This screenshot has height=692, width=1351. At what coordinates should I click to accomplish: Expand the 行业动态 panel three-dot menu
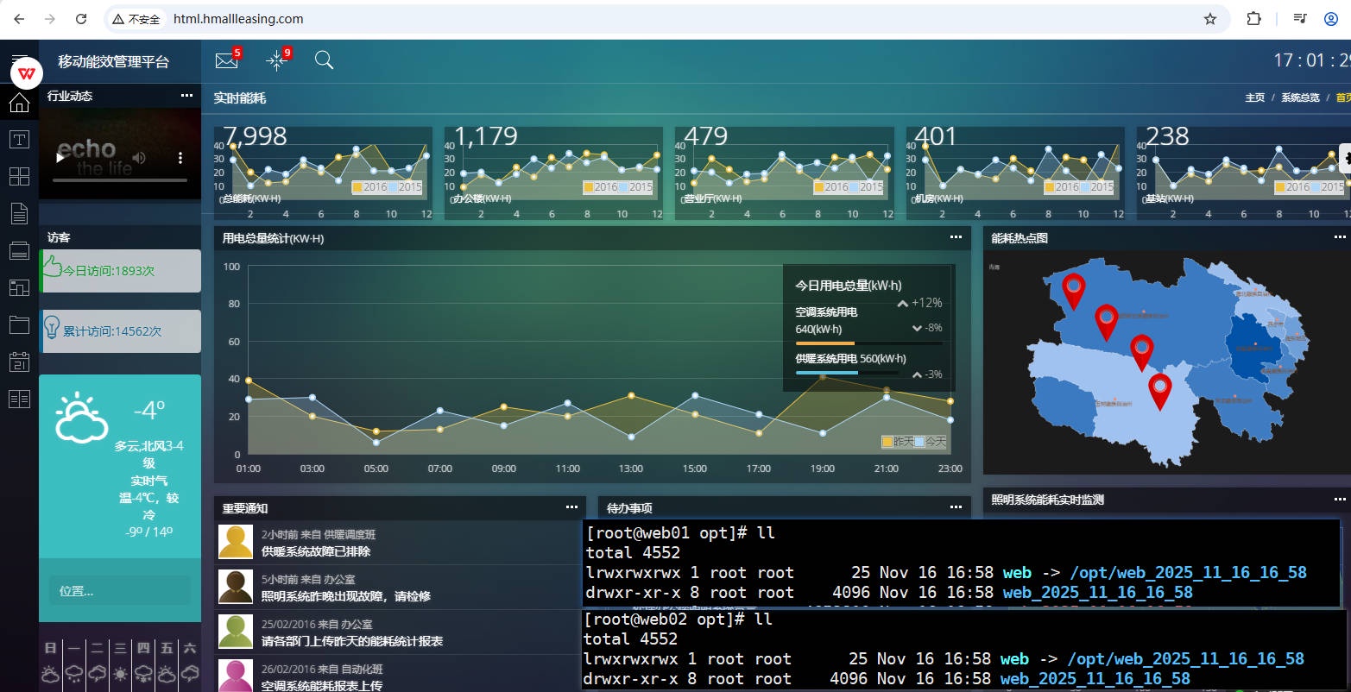[186, 96]
